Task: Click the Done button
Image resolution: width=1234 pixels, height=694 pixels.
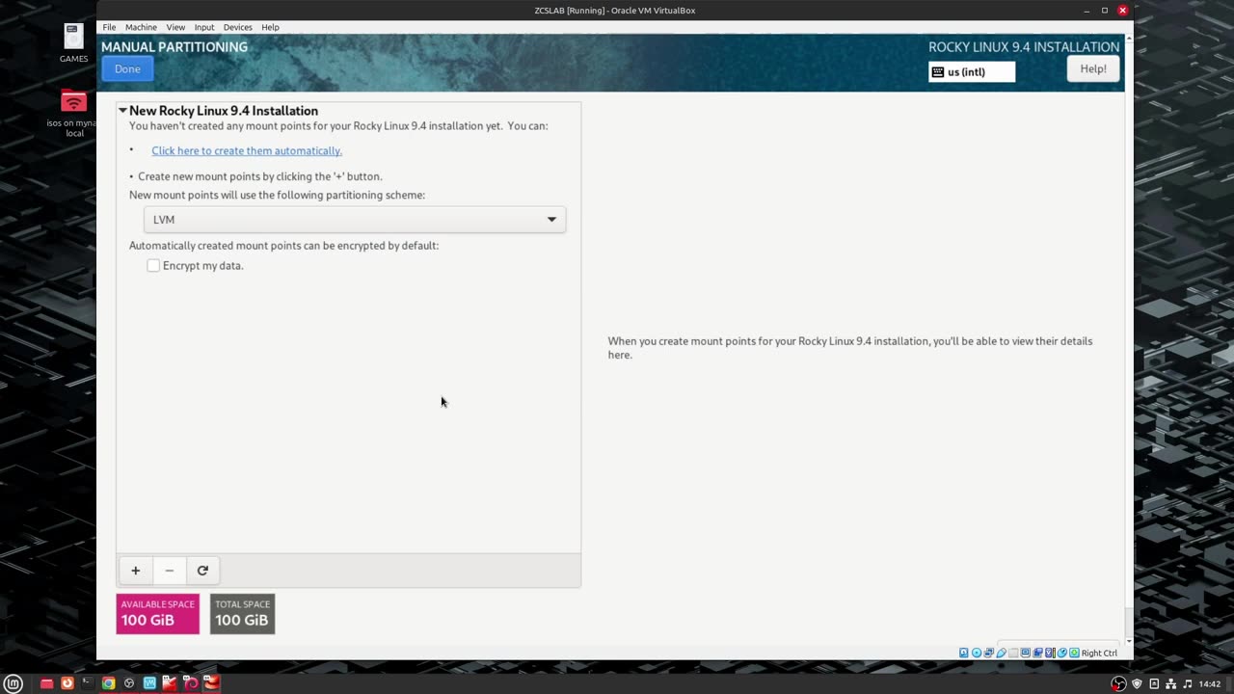Action: [127, 69]
